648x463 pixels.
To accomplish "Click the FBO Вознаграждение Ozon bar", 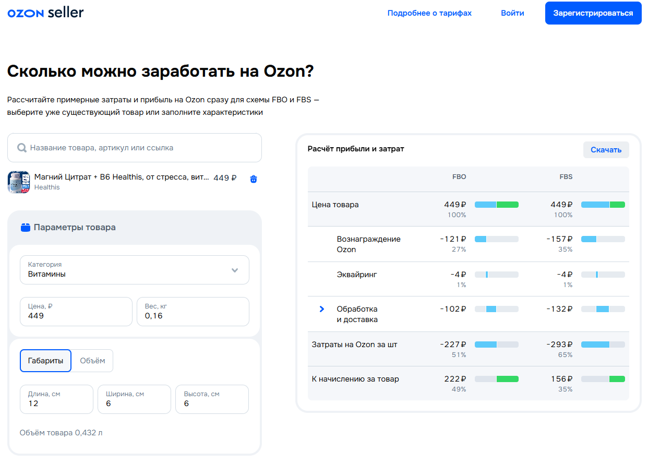I will (x=497, y=239).
